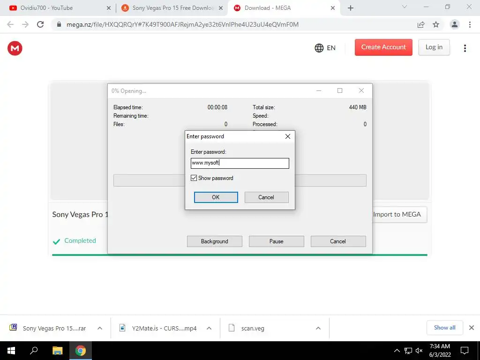The height and width of the screenshot is (360, 480).
Task: Reload the MEGA page
Action: click(40, 24)
